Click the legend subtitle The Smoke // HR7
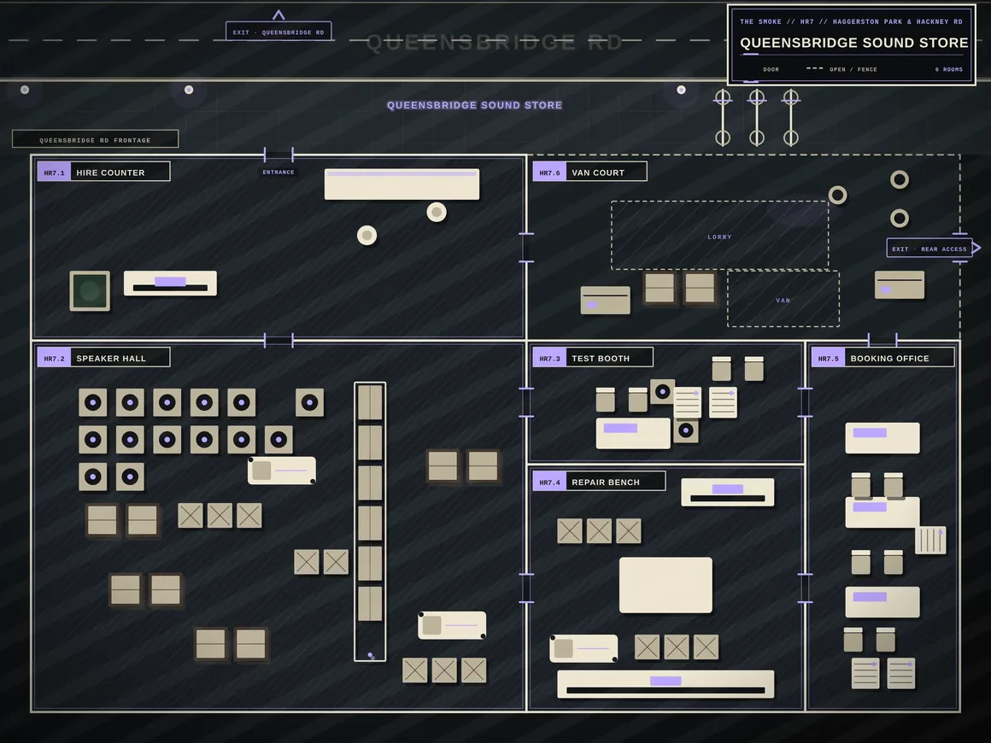 coord(852,21)
